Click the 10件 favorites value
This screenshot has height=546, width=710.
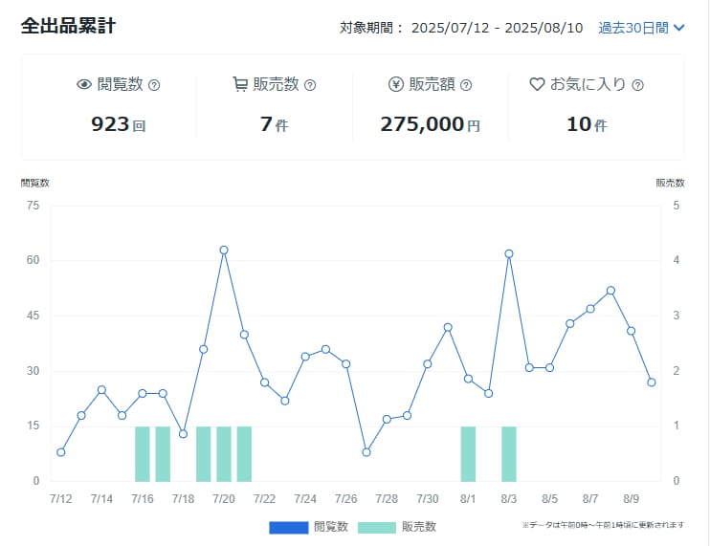coord(587,124)
